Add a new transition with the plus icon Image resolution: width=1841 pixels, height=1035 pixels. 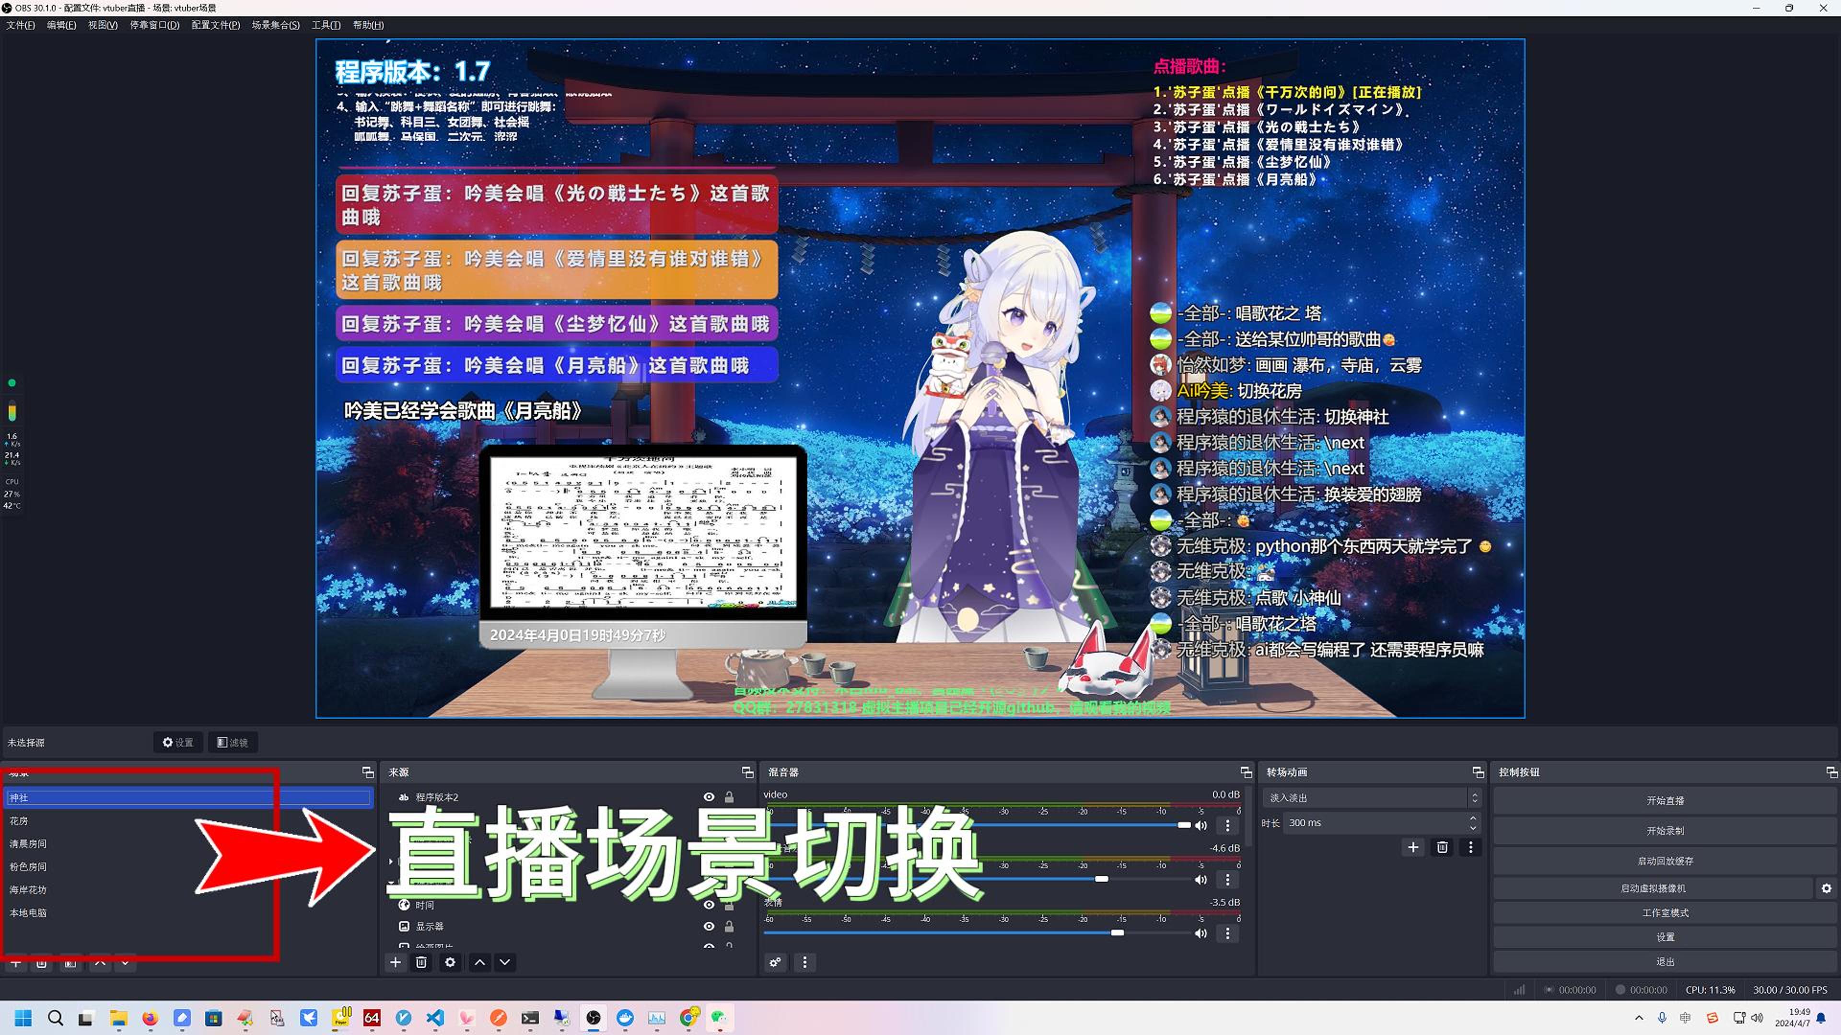point(1413,847)
